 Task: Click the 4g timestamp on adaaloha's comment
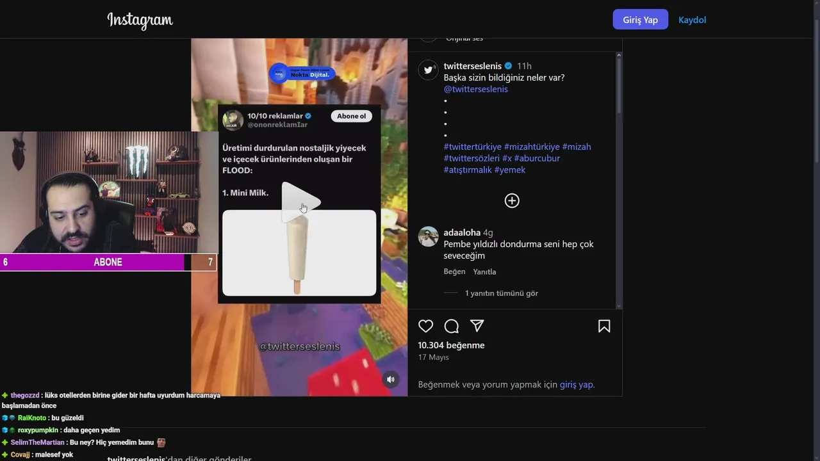tap(488, 232)
